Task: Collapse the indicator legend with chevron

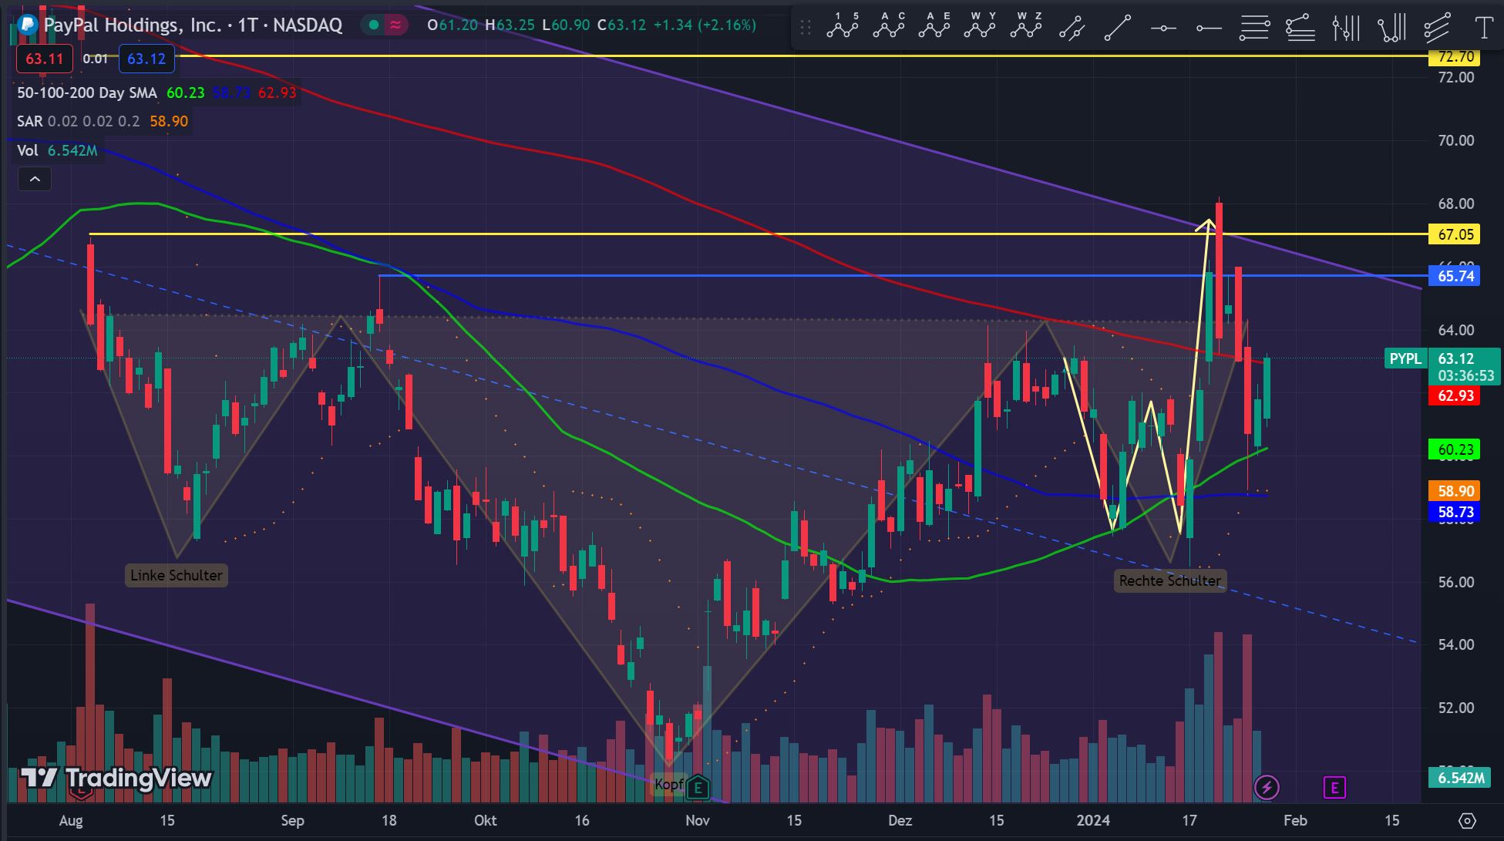Action: pyautogui.click(x=35, y=180)
